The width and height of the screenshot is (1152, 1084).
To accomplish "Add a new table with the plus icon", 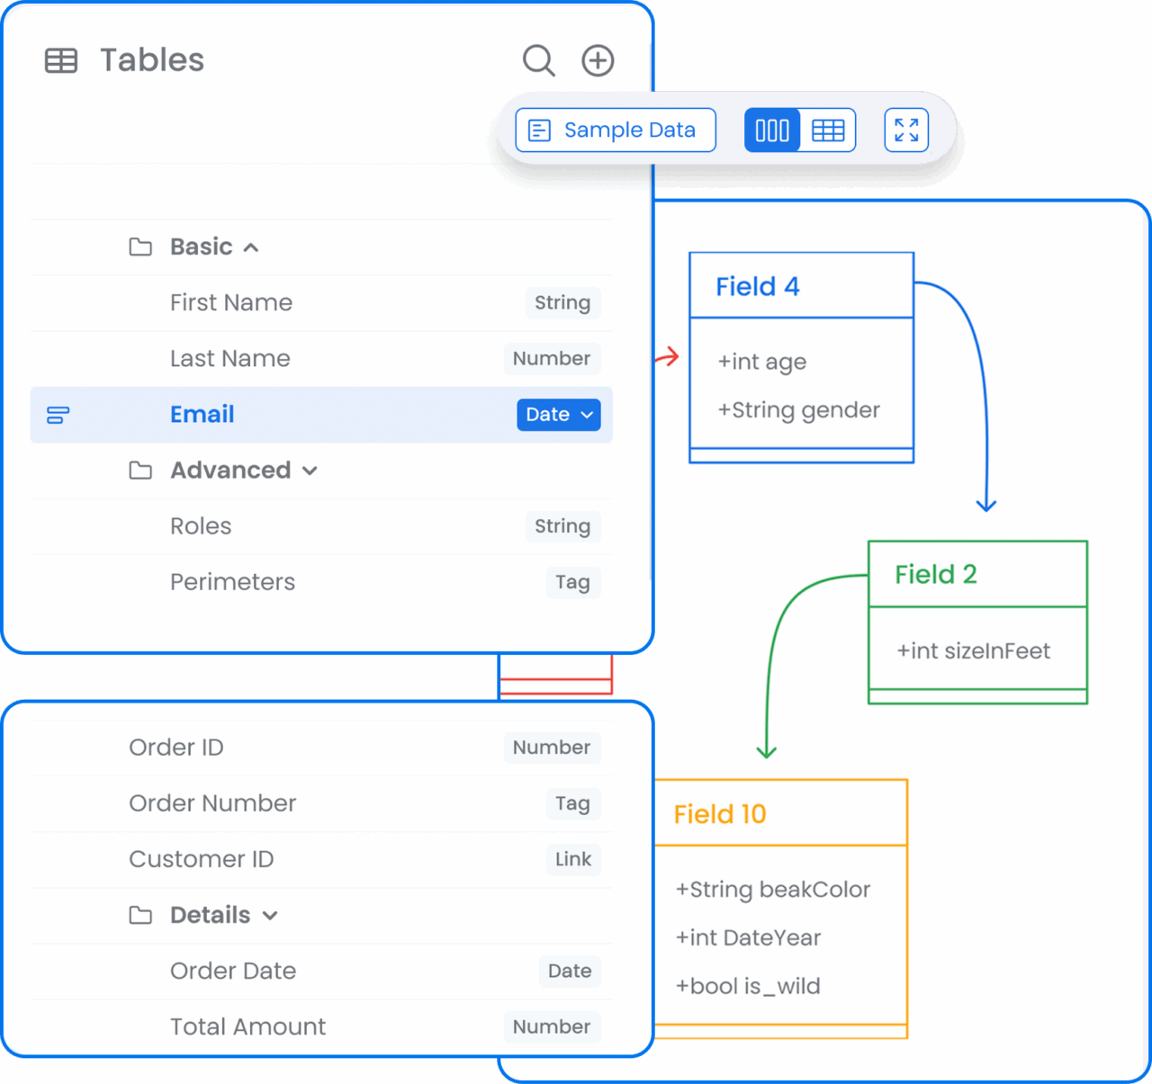I will (597, 60).
